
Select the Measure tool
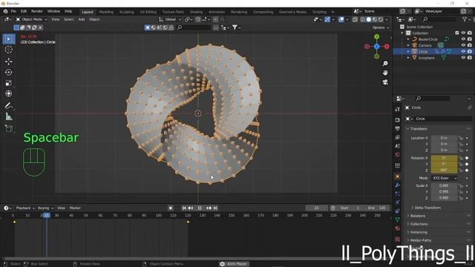[8, 116]
